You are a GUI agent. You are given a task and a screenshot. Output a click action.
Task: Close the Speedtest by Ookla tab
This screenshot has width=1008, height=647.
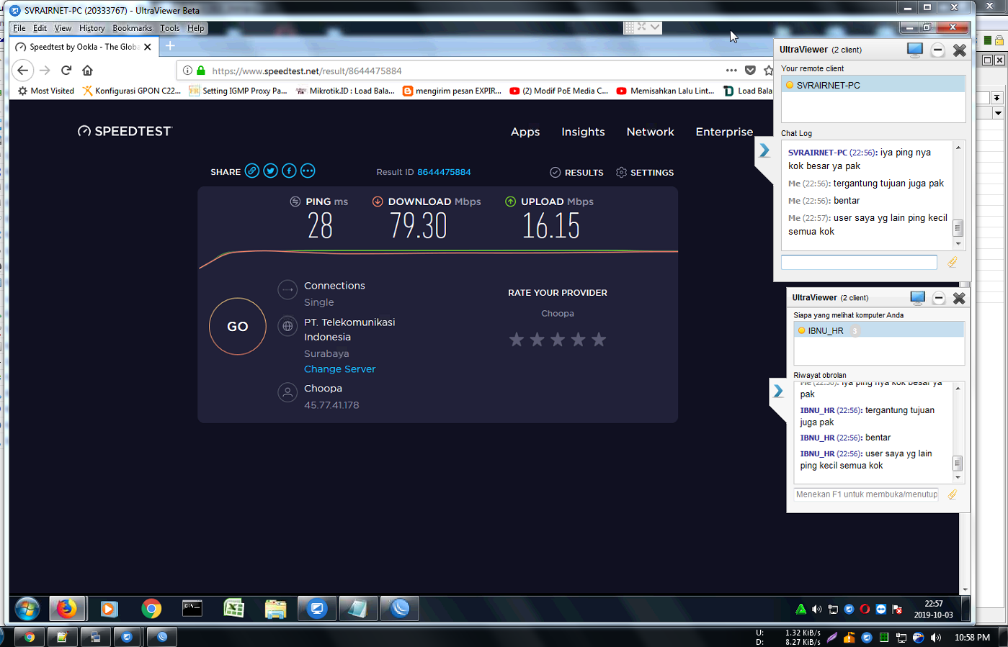pyautogui.click(x=148, y=47)
